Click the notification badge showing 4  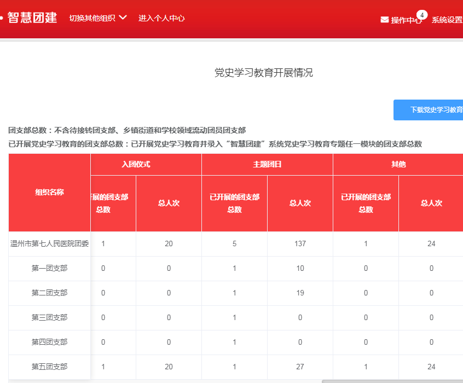pyautogui.click(x=421, y=15)
